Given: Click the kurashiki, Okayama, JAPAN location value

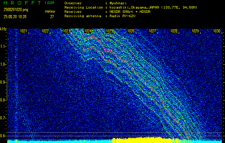Looking at the screenshot, I should pos(153,8).
